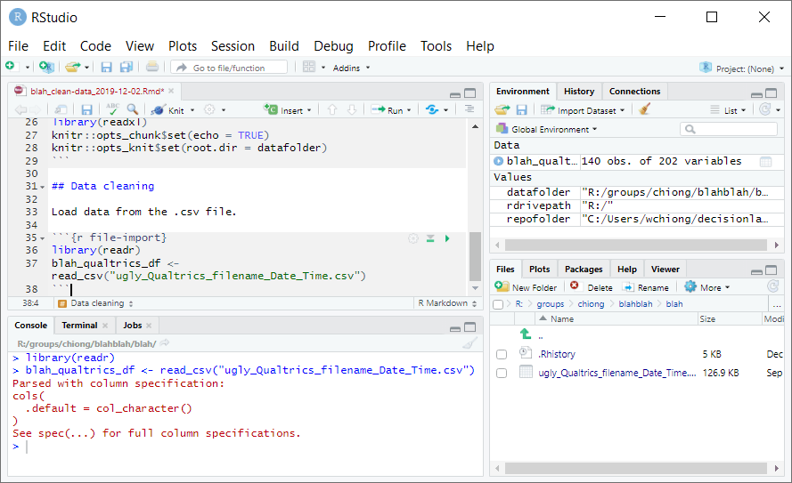Switch to the History tab
Viewport: 792px width, 483px height.
[579, 92]
